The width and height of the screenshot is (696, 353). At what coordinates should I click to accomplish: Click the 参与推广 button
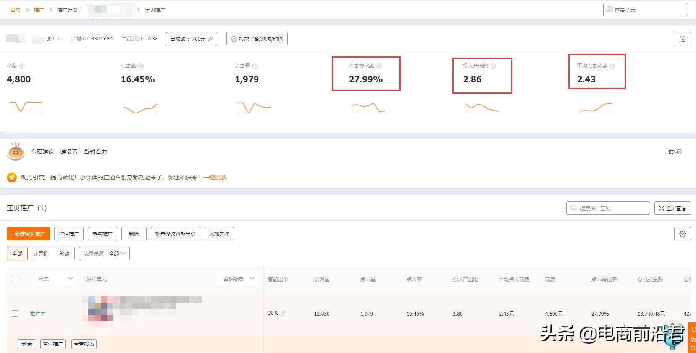pos(102,234)
